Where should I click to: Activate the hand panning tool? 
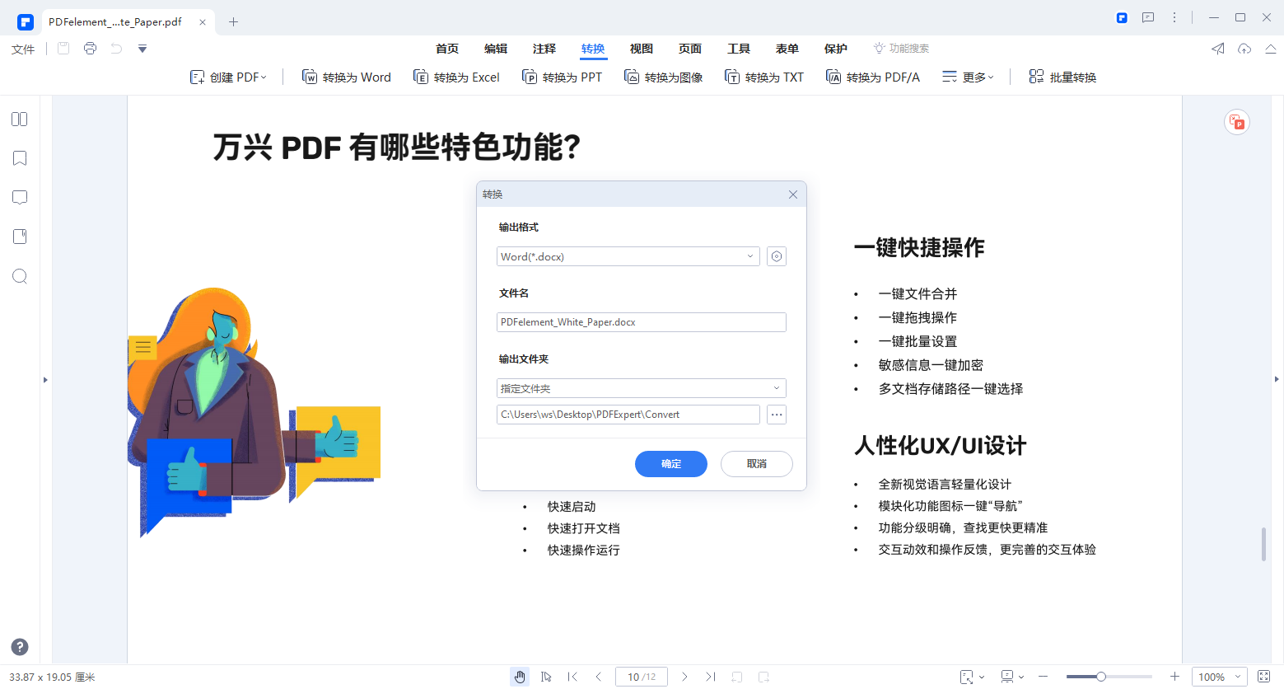click(520, 676)
